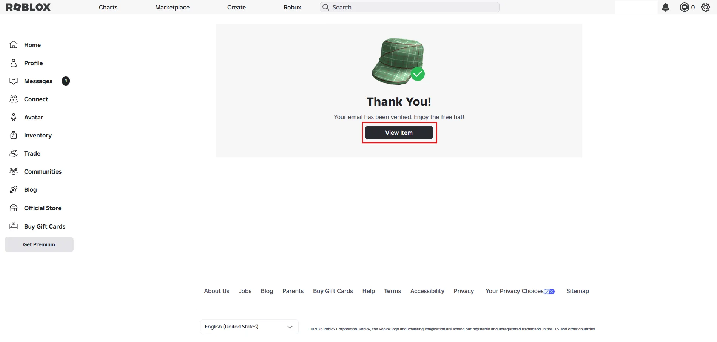The width and height of the screenshot is (717, 342).
Task: Click the Roblox logo
Action: 28,7
